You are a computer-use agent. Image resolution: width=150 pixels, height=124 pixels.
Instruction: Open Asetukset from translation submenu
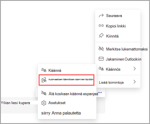coord(67,103)
